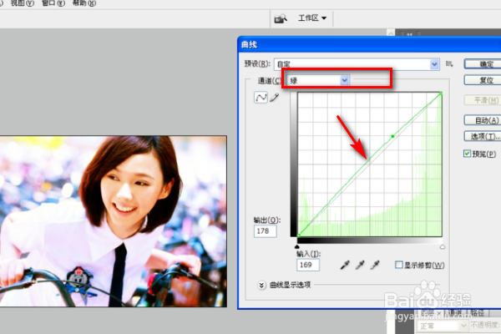The height and width of the screenshot is (334, 501).
Task: Open the 窗口(W) menu
Action: tap(53, 3)
